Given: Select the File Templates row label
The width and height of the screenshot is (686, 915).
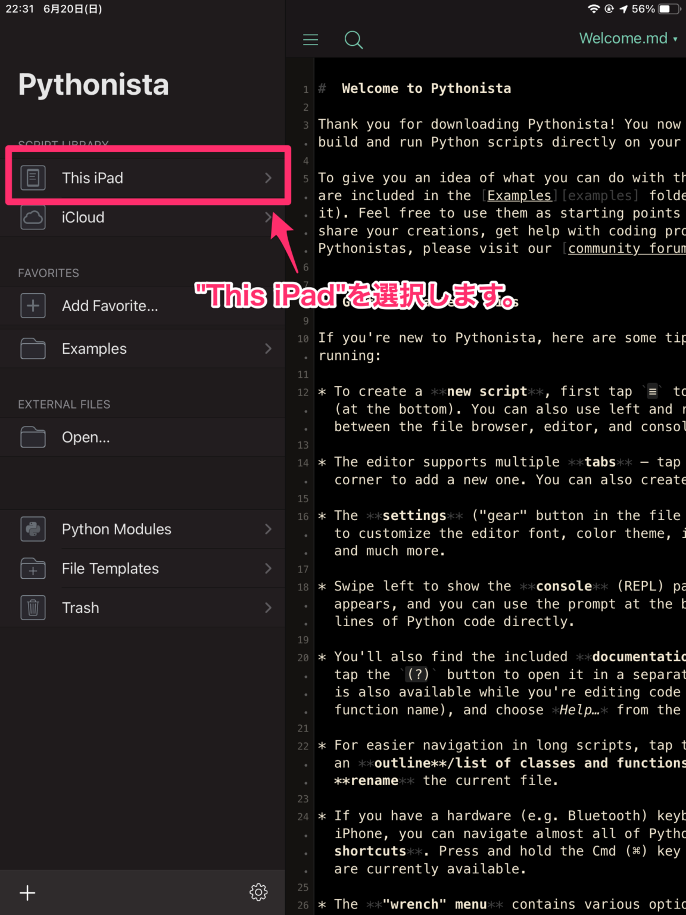Looking at the screenshot, I should [x=110, y=568].
